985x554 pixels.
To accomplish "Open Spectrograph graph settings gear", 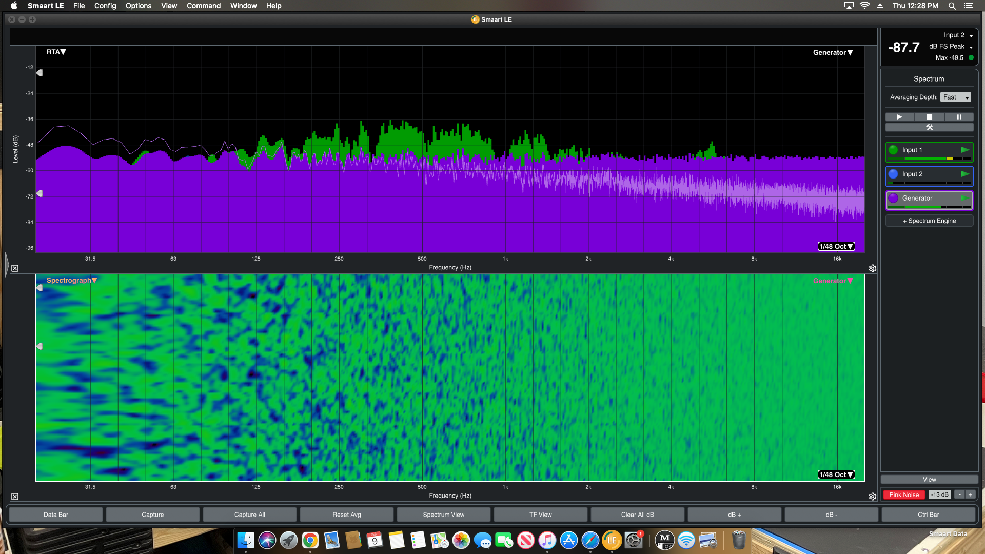I will point(873,497).
